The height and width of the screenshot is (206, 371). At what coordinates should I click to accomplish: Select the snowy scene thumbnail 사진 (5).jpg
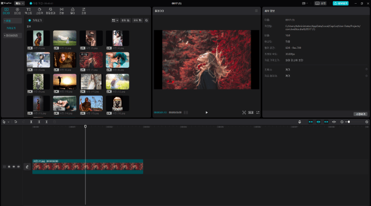(x=38, y=60)
